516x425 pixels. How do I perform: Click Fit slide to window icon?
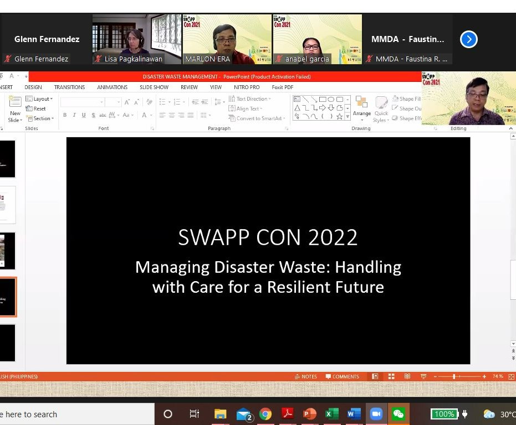click(x=511, y=376)
